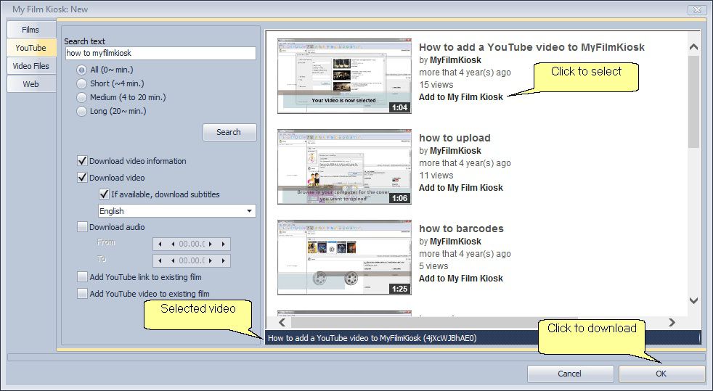Open the 'How to add a YouTube video' thumbnail

tap(344, 76)
